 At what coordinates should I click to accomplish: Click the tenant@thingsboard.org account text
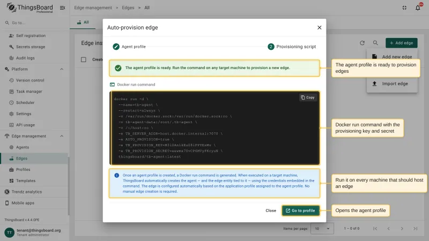(39, 230)
